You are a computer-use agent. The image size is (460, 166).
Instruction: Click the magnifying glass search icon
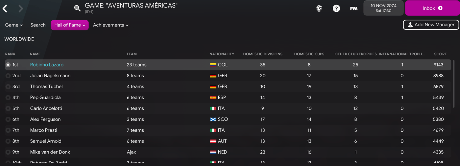(77, 8)
